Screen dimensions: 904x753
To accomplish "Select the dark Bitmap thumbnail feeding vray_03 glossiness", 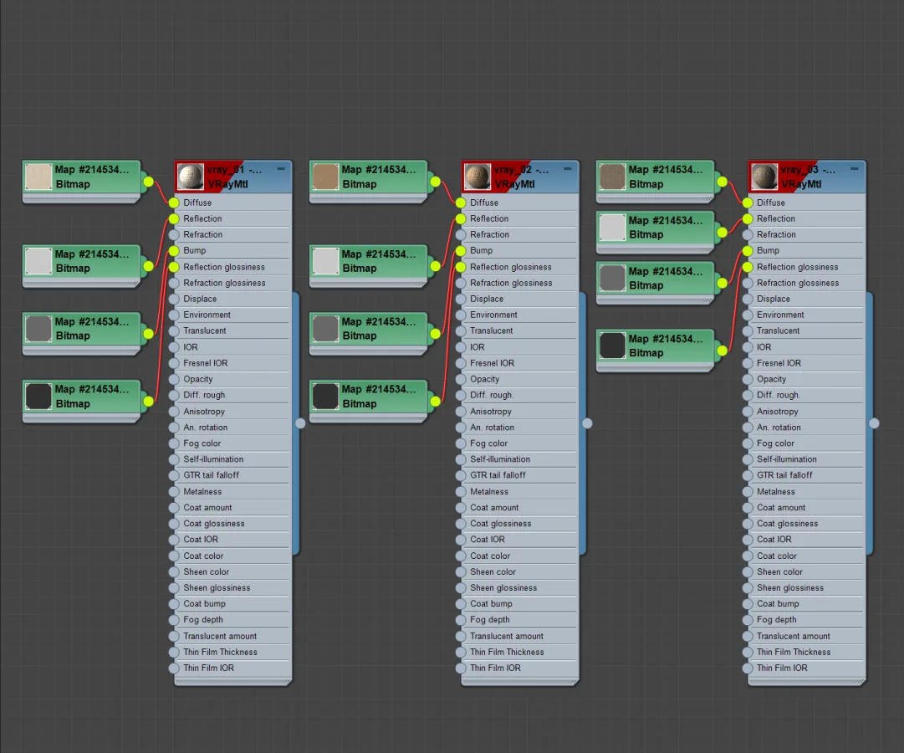I will [612, 346].
